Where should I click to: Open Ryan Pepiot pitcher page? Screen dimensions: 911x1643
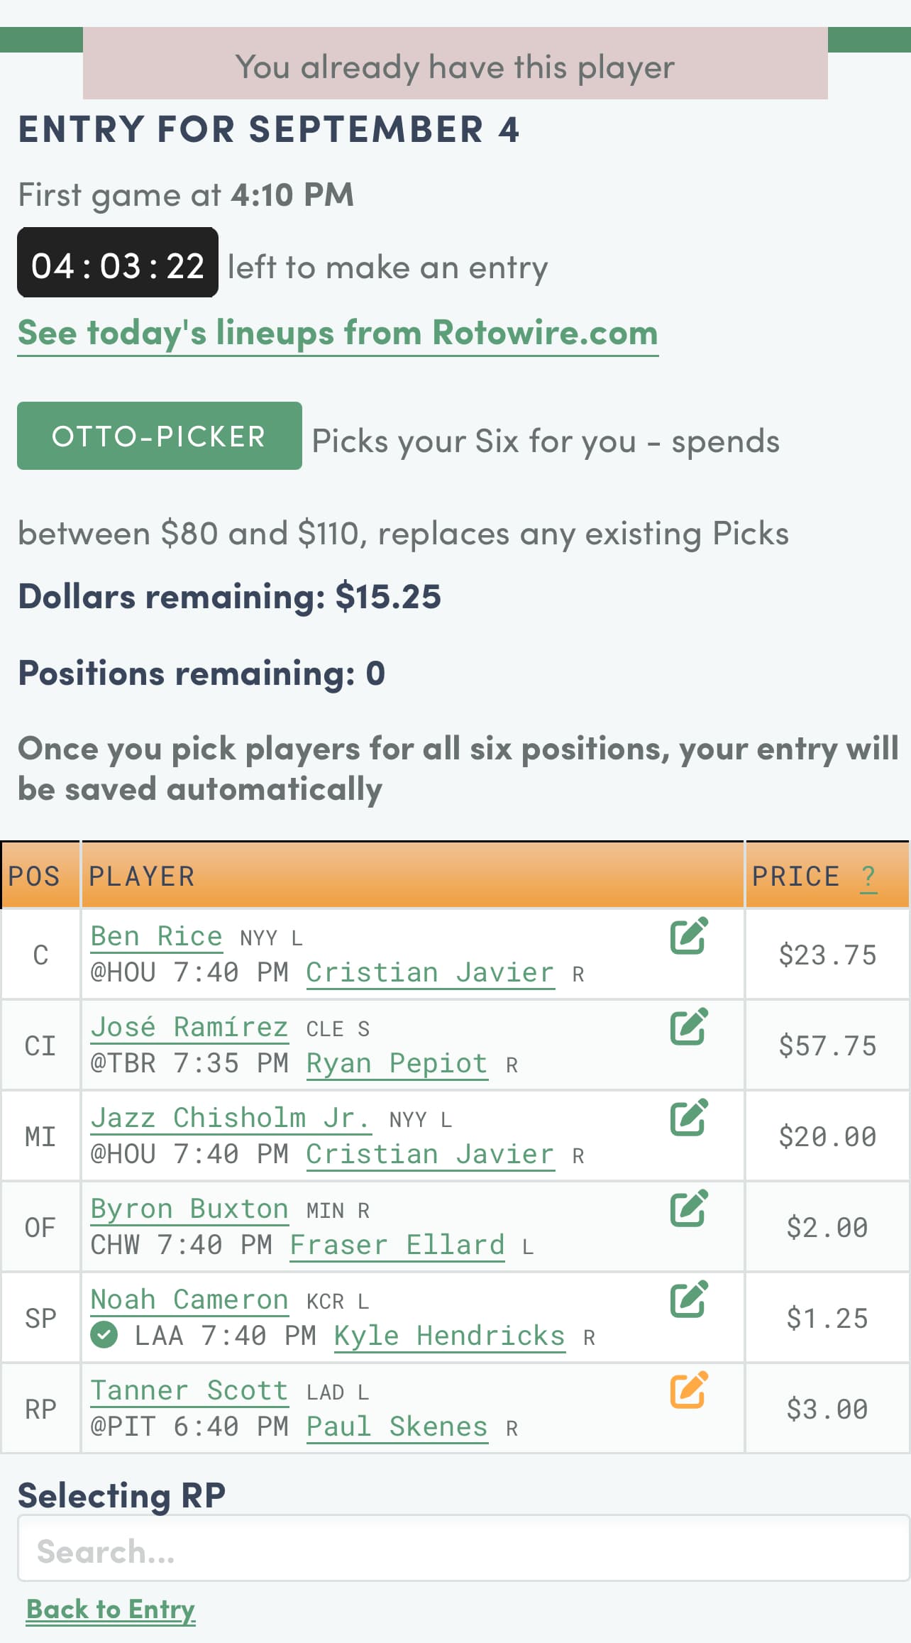pos(397,1063)
